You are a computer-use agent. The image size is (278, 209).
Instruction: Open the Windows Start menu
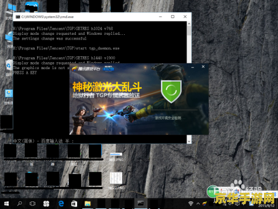6,204
